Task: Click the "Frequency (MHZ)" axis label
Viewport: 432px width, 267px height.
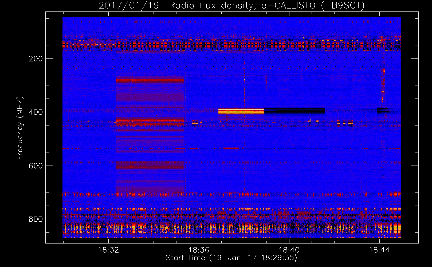Action: 20,128
